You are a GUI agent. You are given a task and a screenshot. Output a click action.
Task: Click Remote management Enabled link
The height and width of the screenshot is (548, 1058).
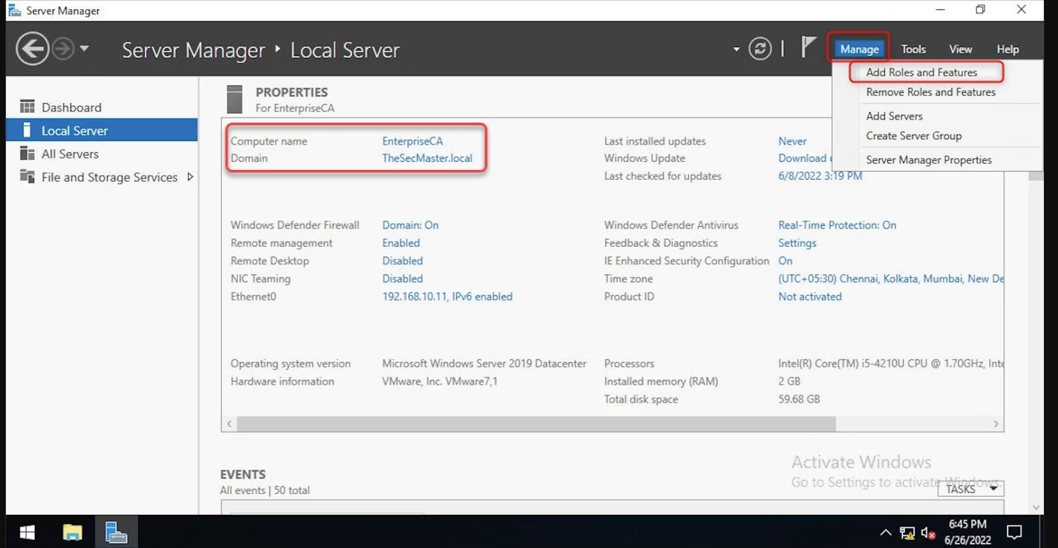400,243
